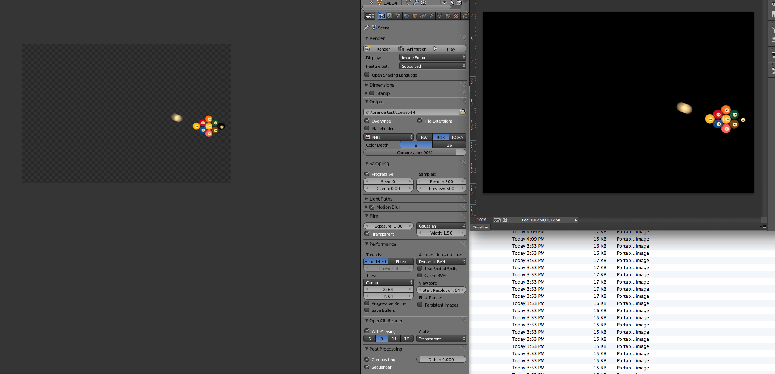Toggle render camera icon on BALL-4 outliner row
Image resolution: width=775 pixels, height=374 pixels.
(x=459, y=3)
